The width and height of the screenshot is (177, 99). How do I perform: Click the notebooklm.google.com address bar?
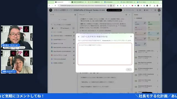(x=83, y=5)
